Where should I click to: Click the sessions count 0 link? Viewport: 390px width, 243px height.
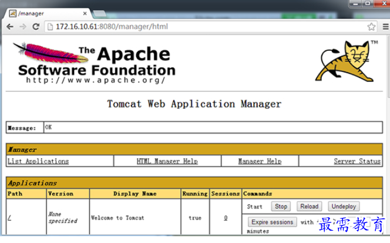[x=226, y=218]
